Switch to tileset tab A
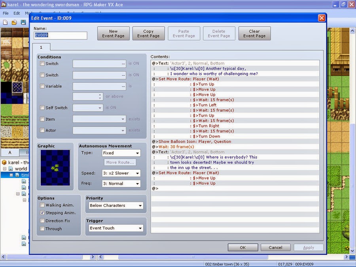 pos(9,152)
